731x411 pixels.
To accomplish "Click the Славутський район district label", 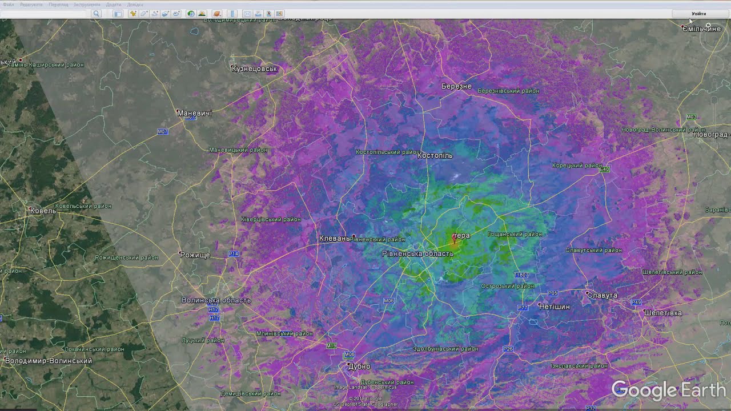I will (x=594, y=250).
